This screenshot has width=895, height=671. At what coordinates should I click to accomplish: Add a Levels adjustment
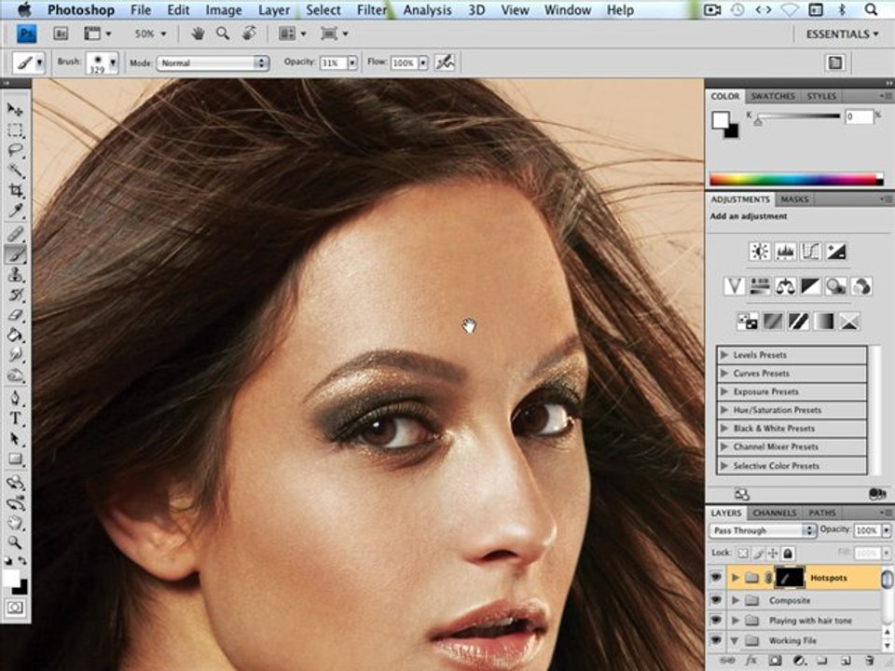(x=785, y=252)
